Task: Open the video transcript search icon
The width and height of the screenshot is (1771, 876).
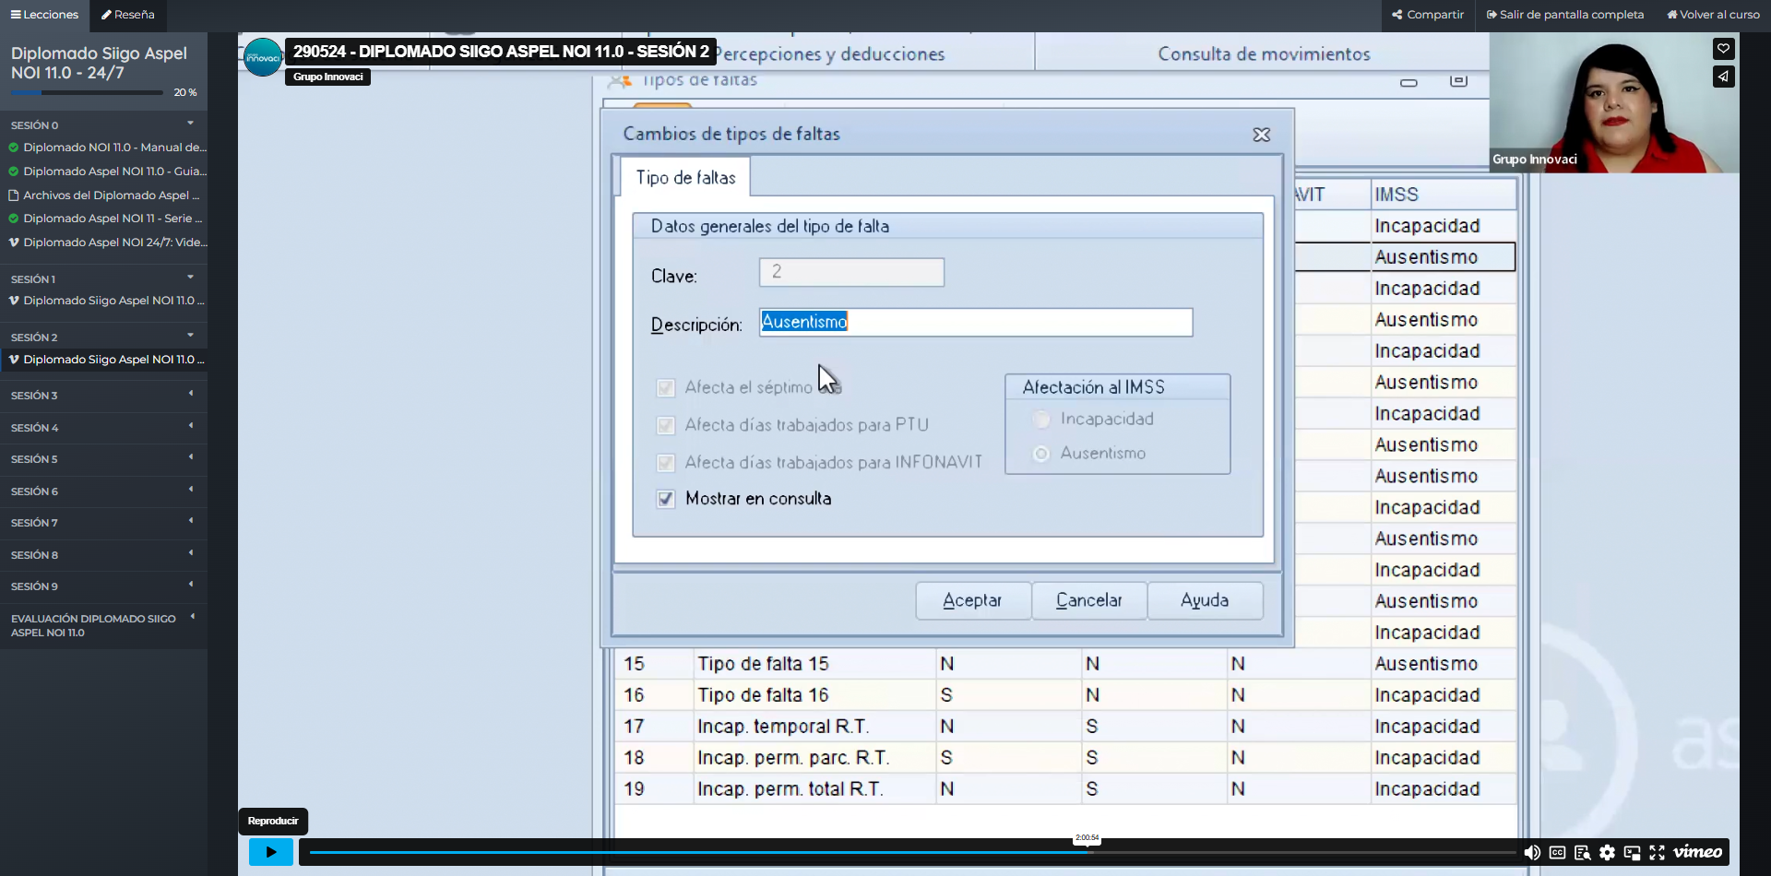Action: click(x=1582, y=853)
